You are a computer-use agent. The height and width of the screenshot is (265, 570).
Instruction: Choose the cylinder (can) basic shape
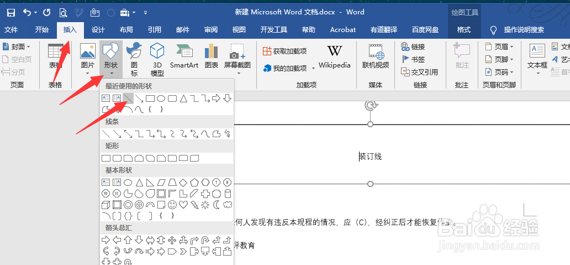pos(228,193)
